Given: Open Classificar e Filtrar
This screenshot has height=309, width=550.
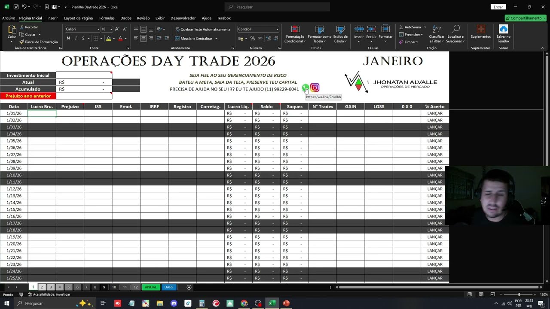Looking at the screenshot, I should (x=437, y=34).
